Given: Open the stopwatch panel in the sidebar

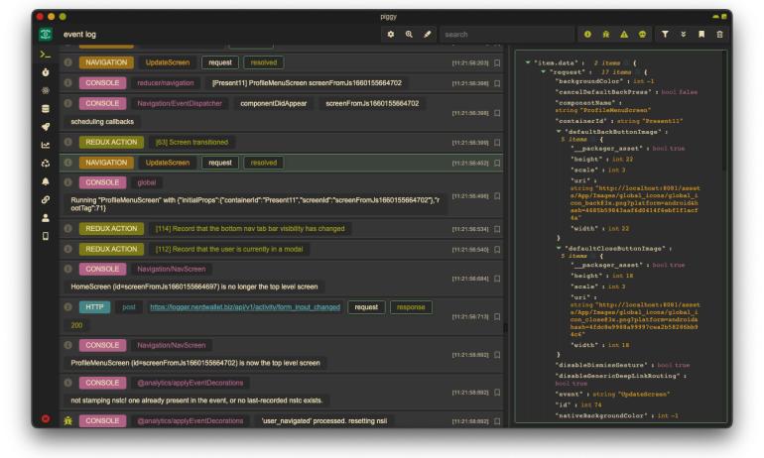Looking at the screenshot, I should point(46,72).
